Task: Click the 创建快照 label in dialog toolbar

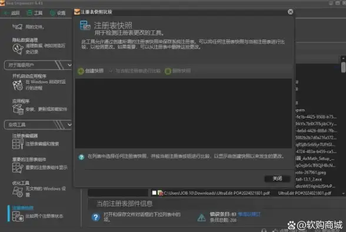Action: coord(94,71)
